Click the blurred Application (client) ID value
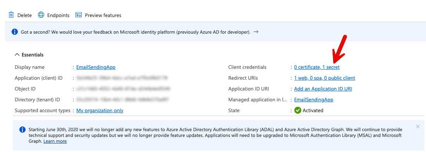The width and height of the screenshot is (426, 152). 122,78
